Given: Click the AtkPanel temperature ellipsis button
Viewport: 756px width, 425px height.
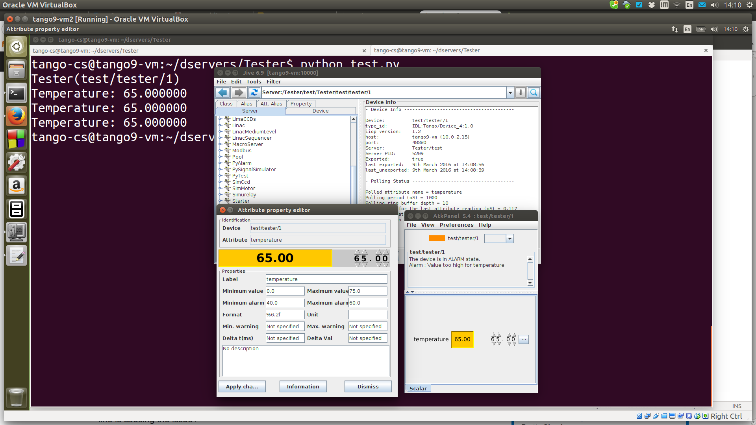Looking at the screenshot, I should (x=524, y=339).
